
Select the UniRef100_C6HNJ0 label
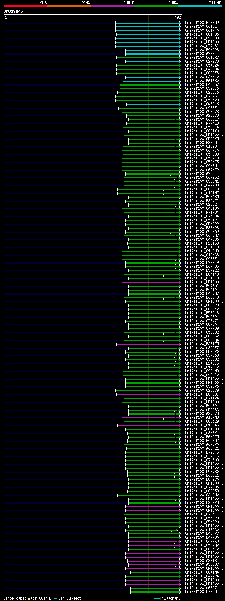click(202, 150)
